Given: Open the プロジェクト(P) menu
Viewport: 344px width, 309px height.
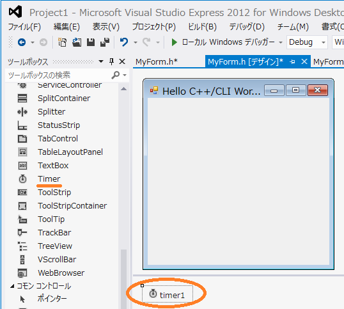Looking at the screenshot, I should (154, 27).
